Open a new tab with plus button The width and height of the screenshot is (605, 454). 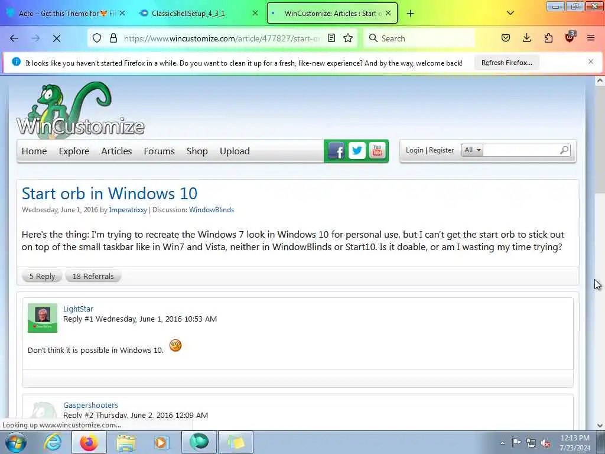pyautogui.click(x=410, y=14)
